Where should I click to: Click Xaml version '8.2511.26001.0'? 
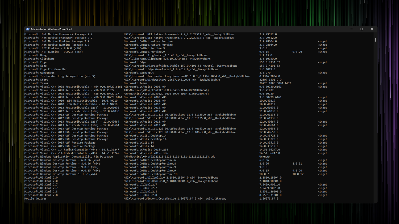[x=270, y=192]
